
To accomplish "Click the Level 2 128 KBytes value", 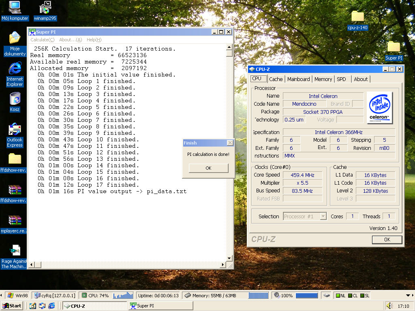I will (x=376, y=191).
